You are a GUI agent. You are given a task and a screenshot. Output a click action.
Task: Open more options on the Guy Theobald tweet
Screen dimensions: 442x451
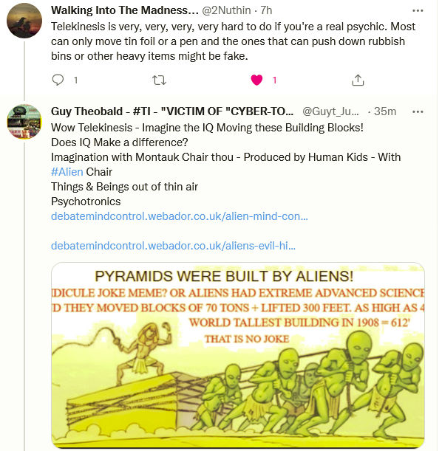click(x=418, y=111)
